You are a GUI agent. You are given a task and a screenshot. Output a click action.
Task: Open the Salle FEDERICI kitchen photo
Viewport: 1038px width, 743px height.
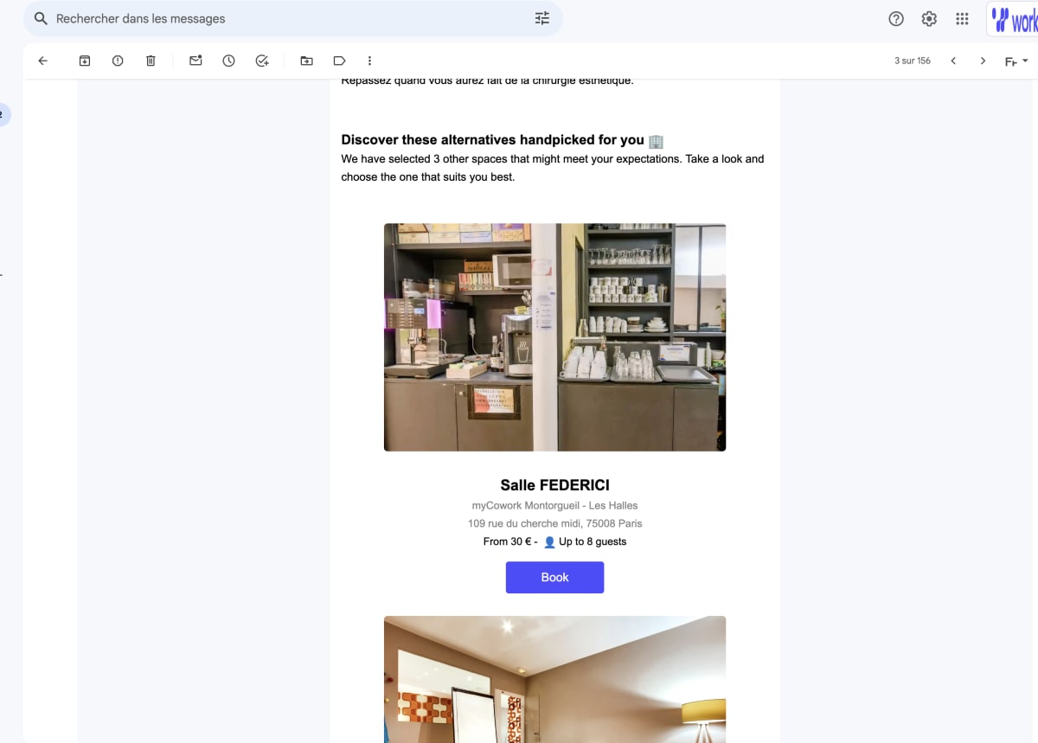coord(554,337)
